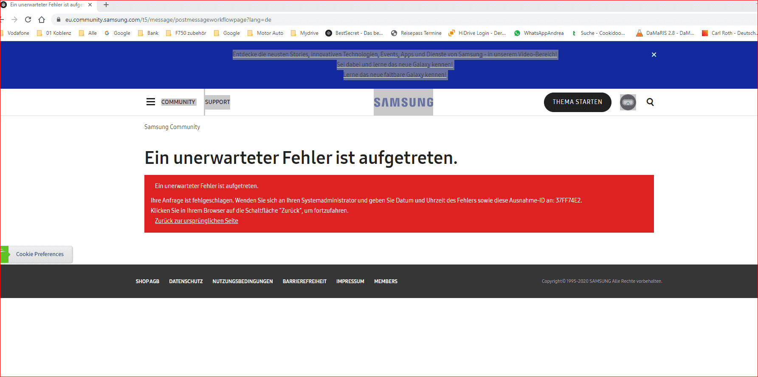
Task: Open the 01 Koblenz bookmark folder
Action: 54,33
